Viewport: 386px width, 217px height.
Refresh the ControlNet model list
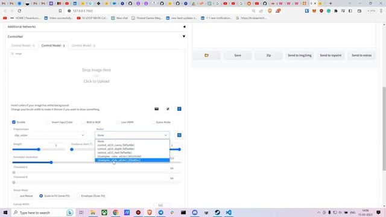click(x=179, y=135)
